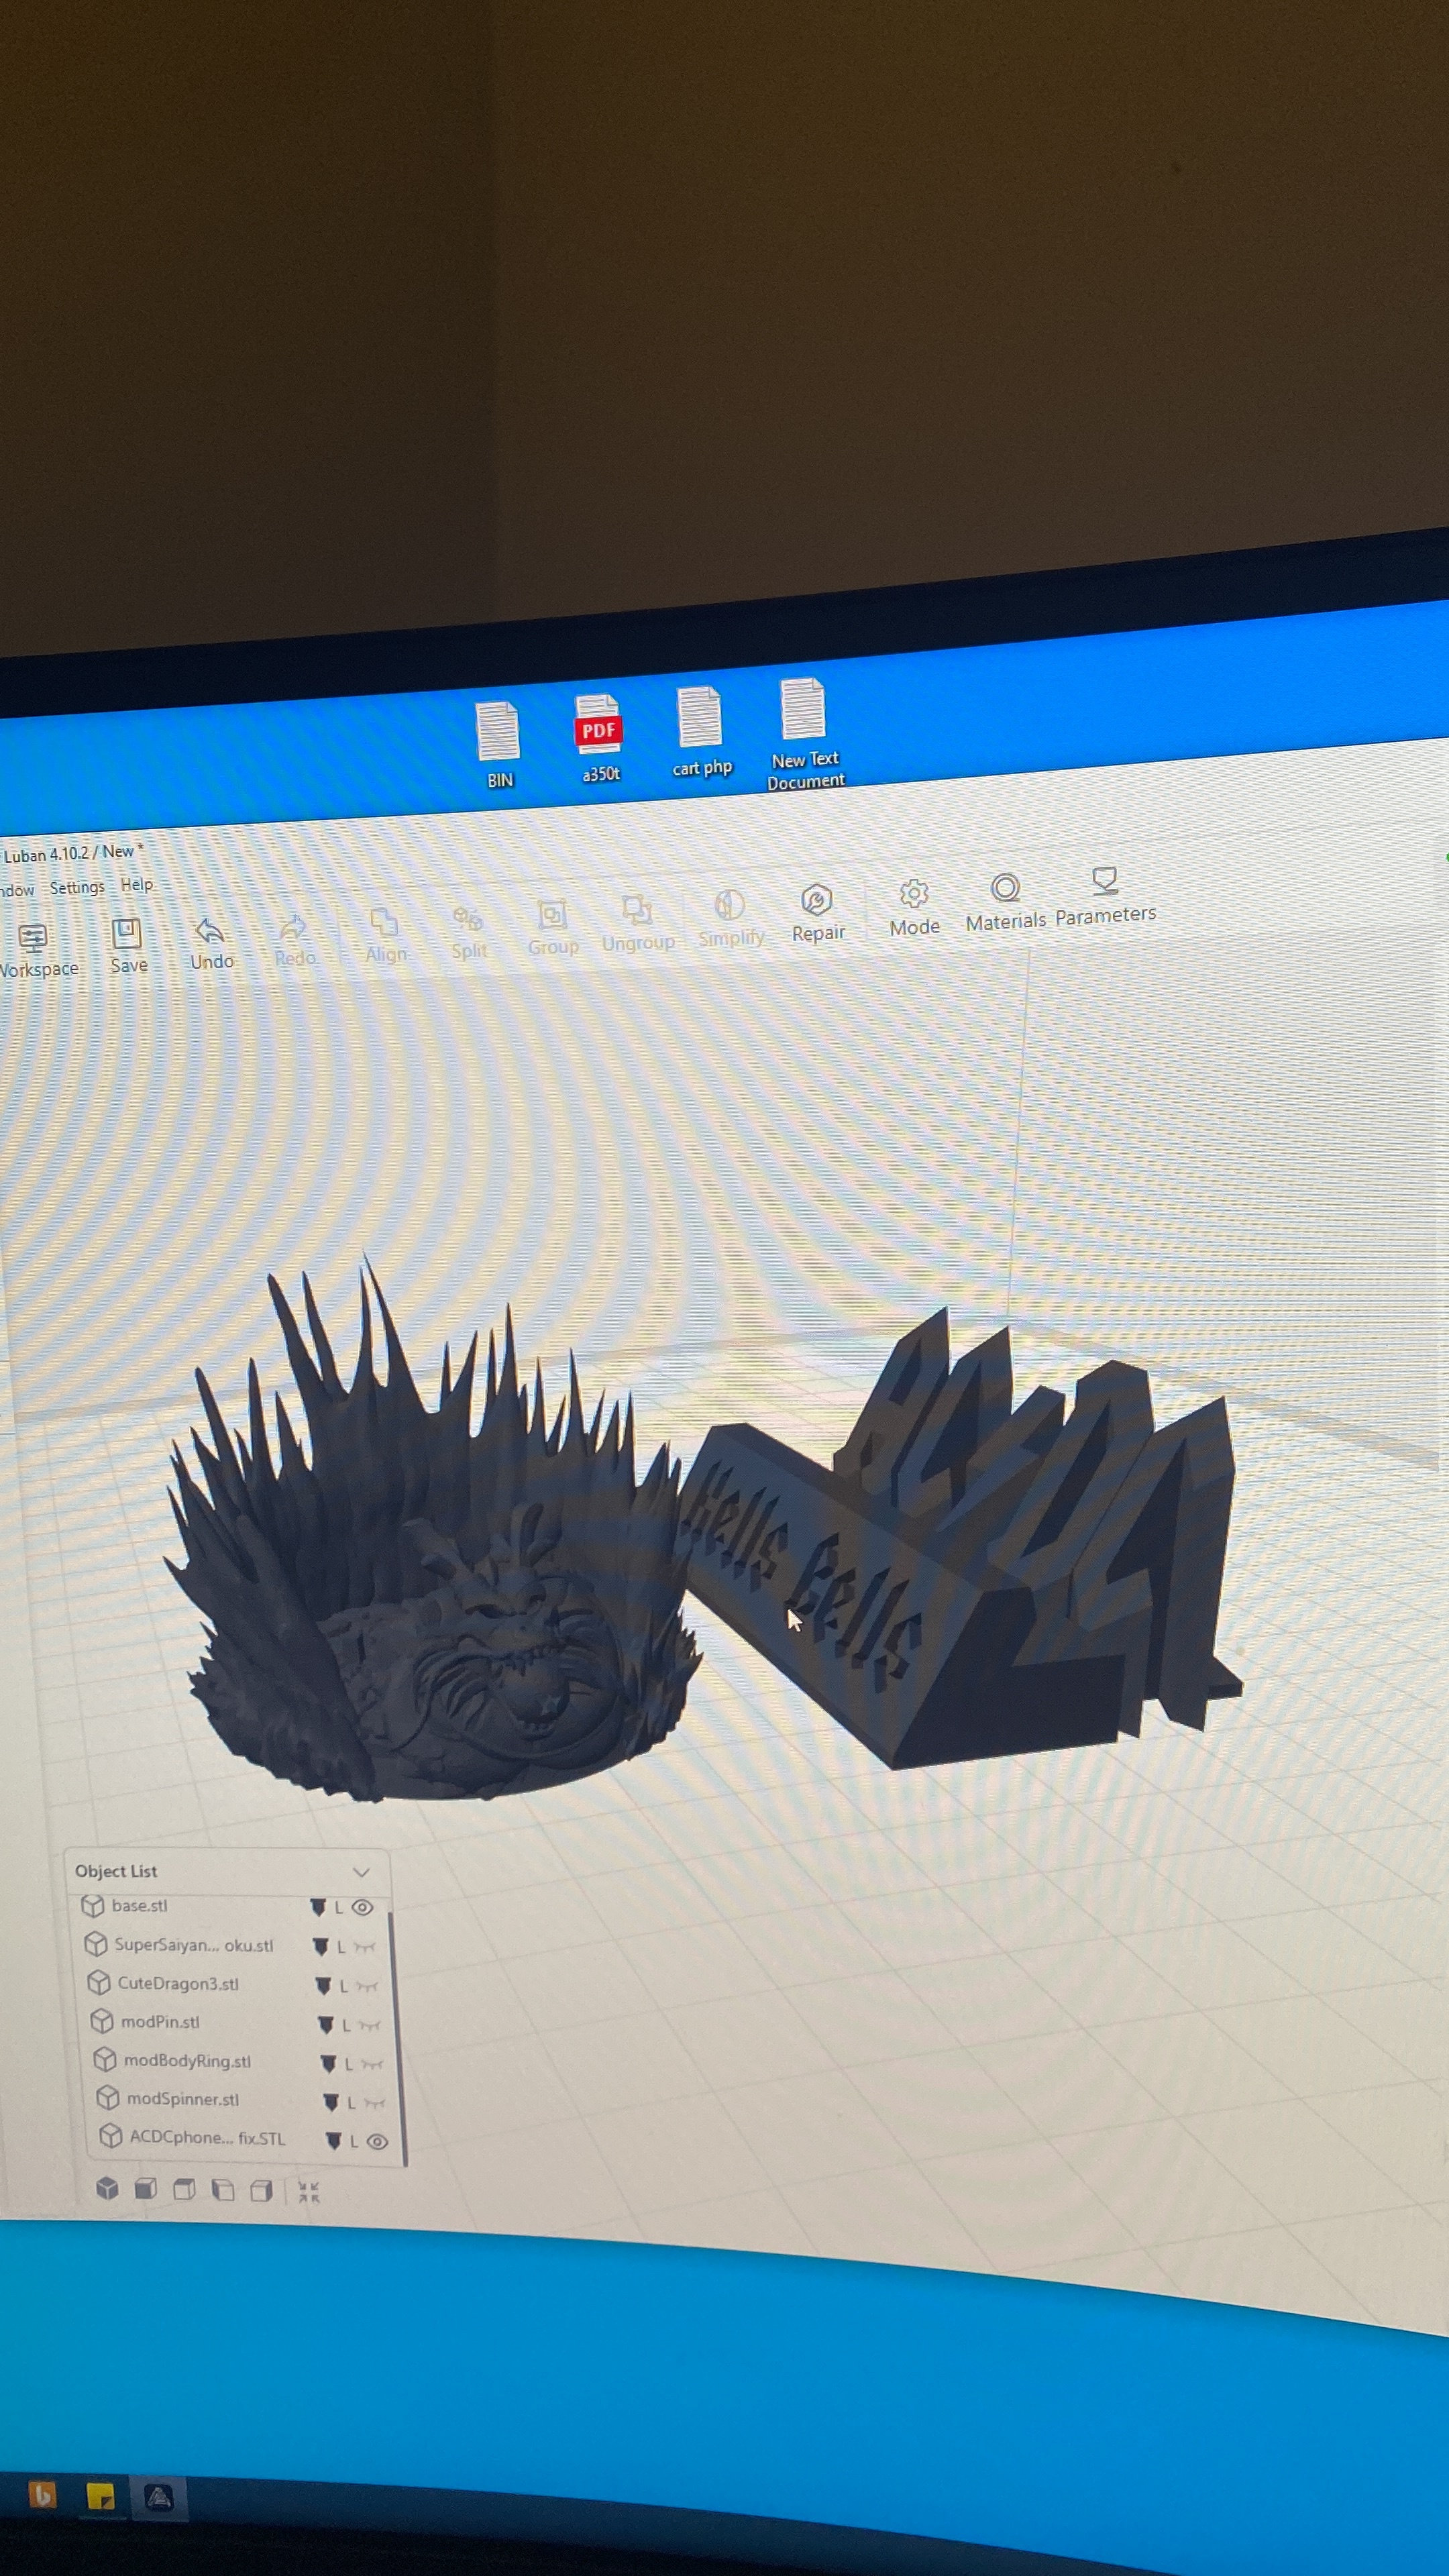This screenshot has height=2576, width=1449.
Task: Click the fit-view-in arrows icon
Action: point(309,2192)
